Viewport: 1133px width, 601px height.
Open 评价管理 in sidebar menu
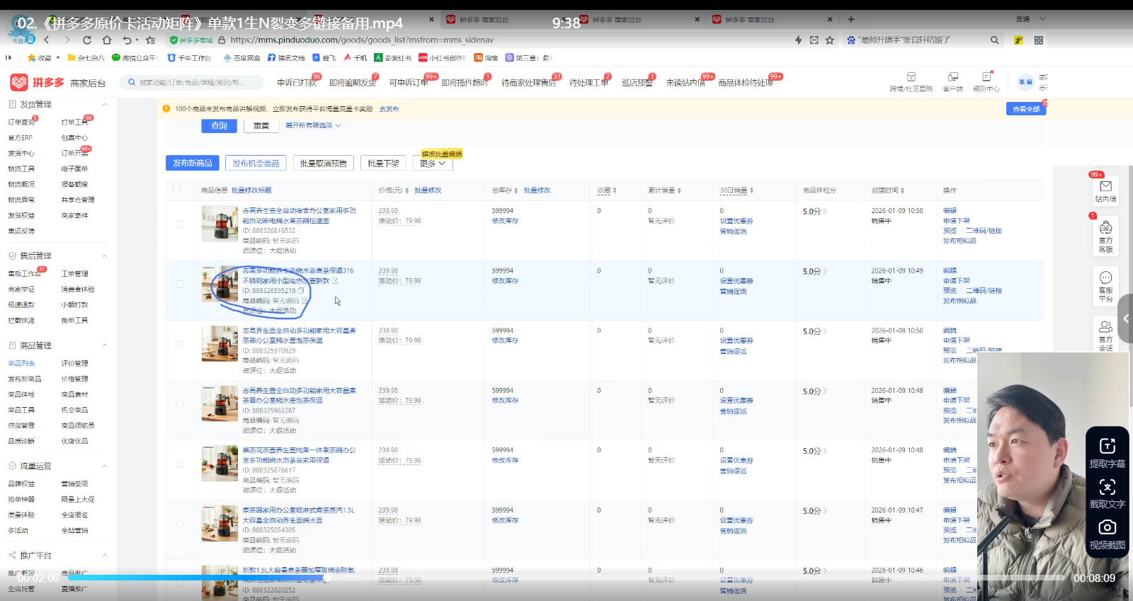[x=74, y=363]
